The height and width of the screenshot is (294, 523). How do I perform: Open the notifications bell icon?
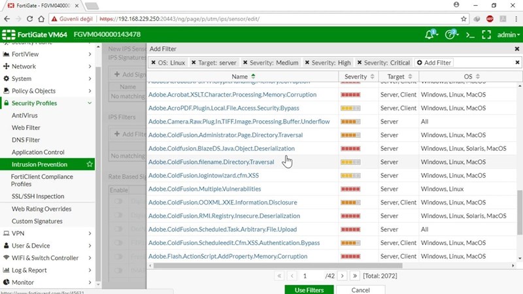pos(431,35)
